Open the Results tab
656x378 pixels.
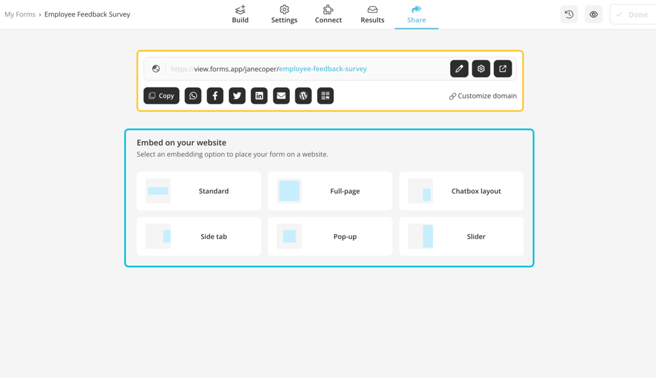pos(372,14)
